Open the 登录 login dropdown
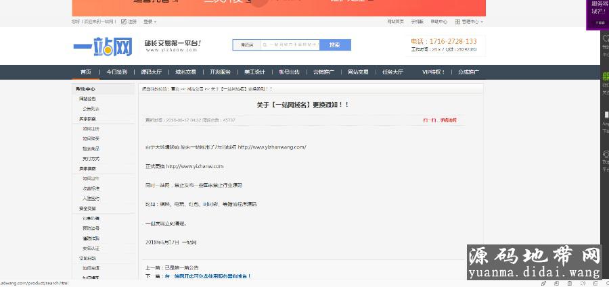This screenshot has height=287, width=609. pos(150,22)
